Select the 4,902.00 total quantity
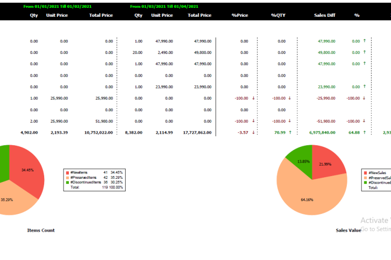391x260 pixels. click(x=29, y=133)
